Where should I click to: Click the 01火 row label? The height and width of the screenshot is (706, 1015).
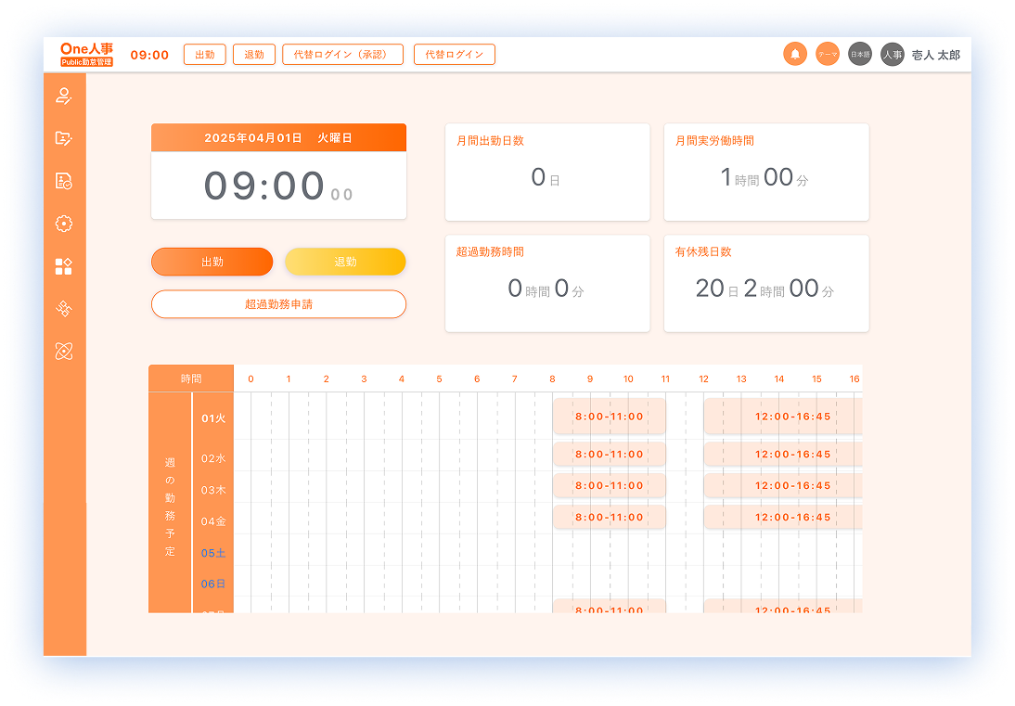tap(213, 418)
